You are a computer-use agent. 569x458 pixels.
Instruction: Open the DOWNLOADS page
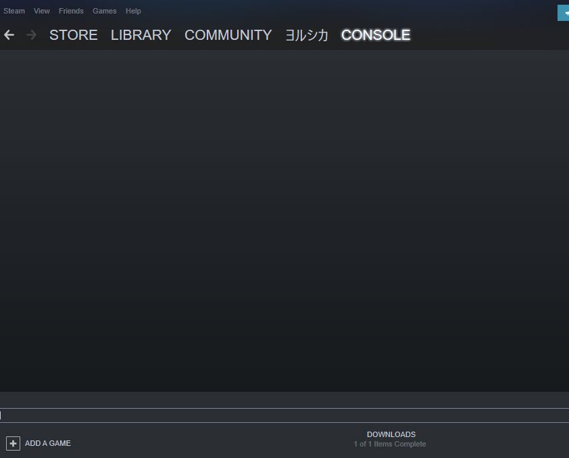coord(391,434)
